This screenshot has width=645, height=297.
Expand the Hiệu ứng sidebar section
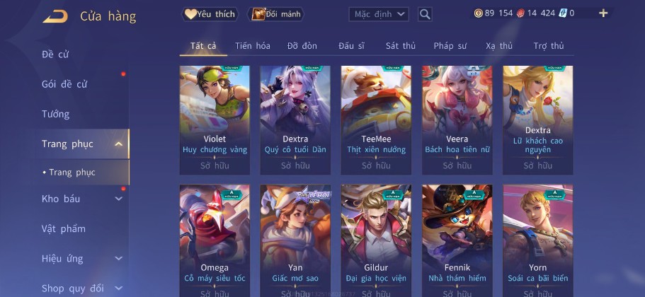coord(118,258)
